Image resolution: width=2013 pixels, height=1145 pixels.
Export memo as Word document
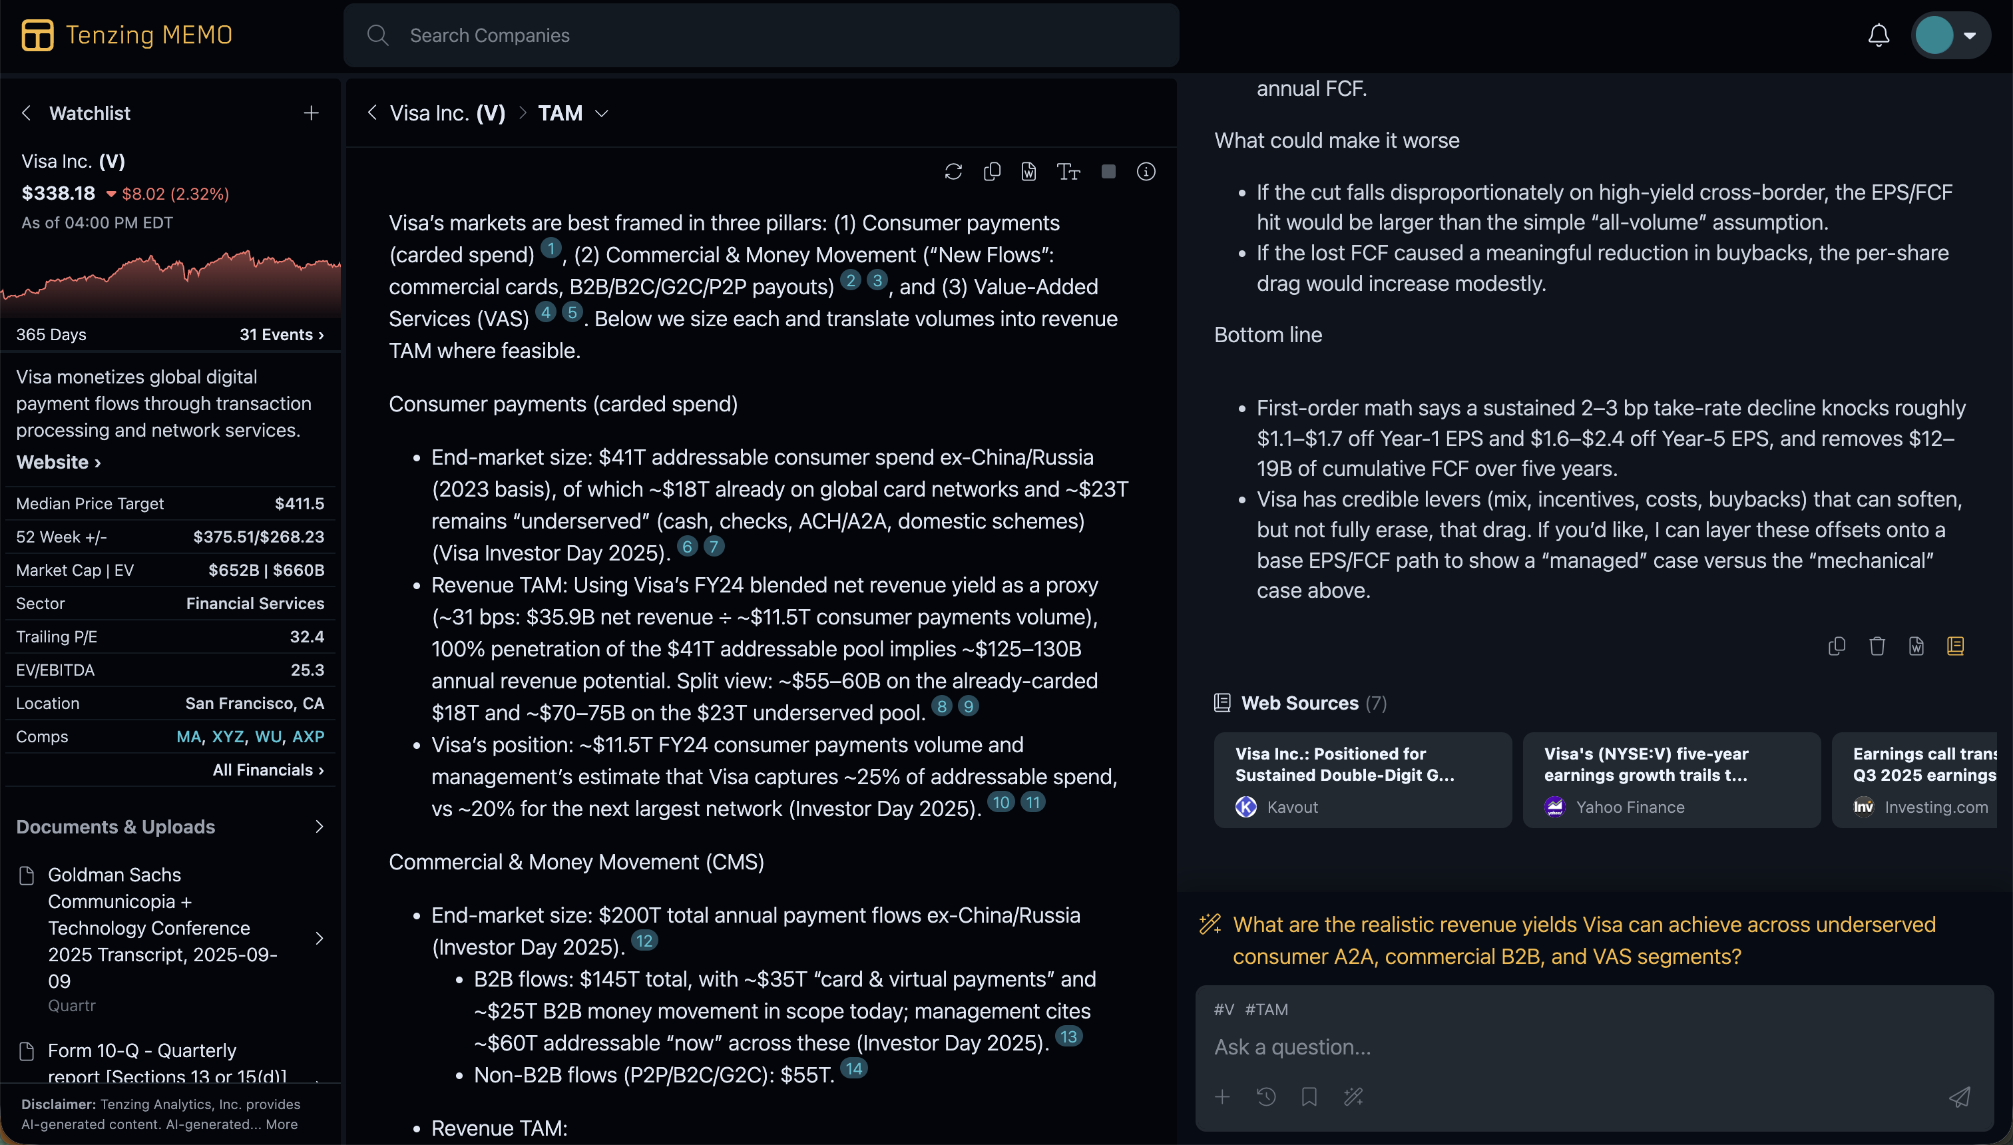point(1028,172)
